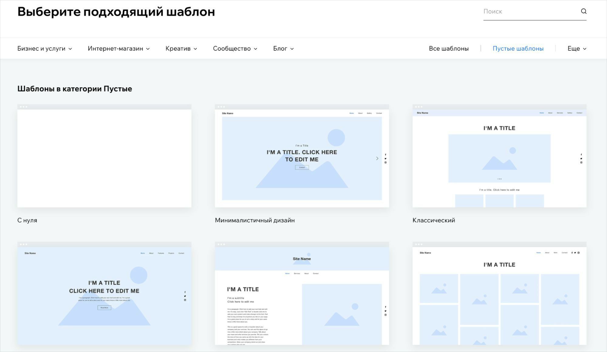Image resolution: width=607 pixels, height=352 pixels.
Task: Expand the Бизнес и услуги dropdown
Action: [x=45, y=49]
